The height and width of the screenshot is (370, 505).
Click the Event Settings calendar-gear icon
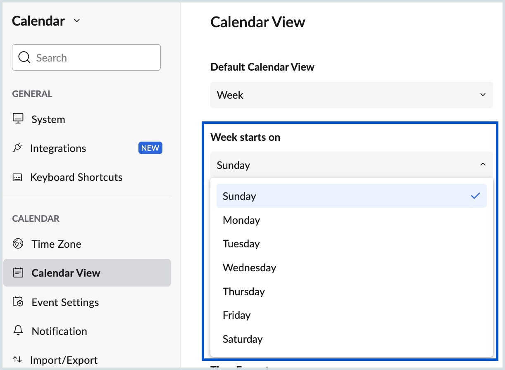click(18, 302)
